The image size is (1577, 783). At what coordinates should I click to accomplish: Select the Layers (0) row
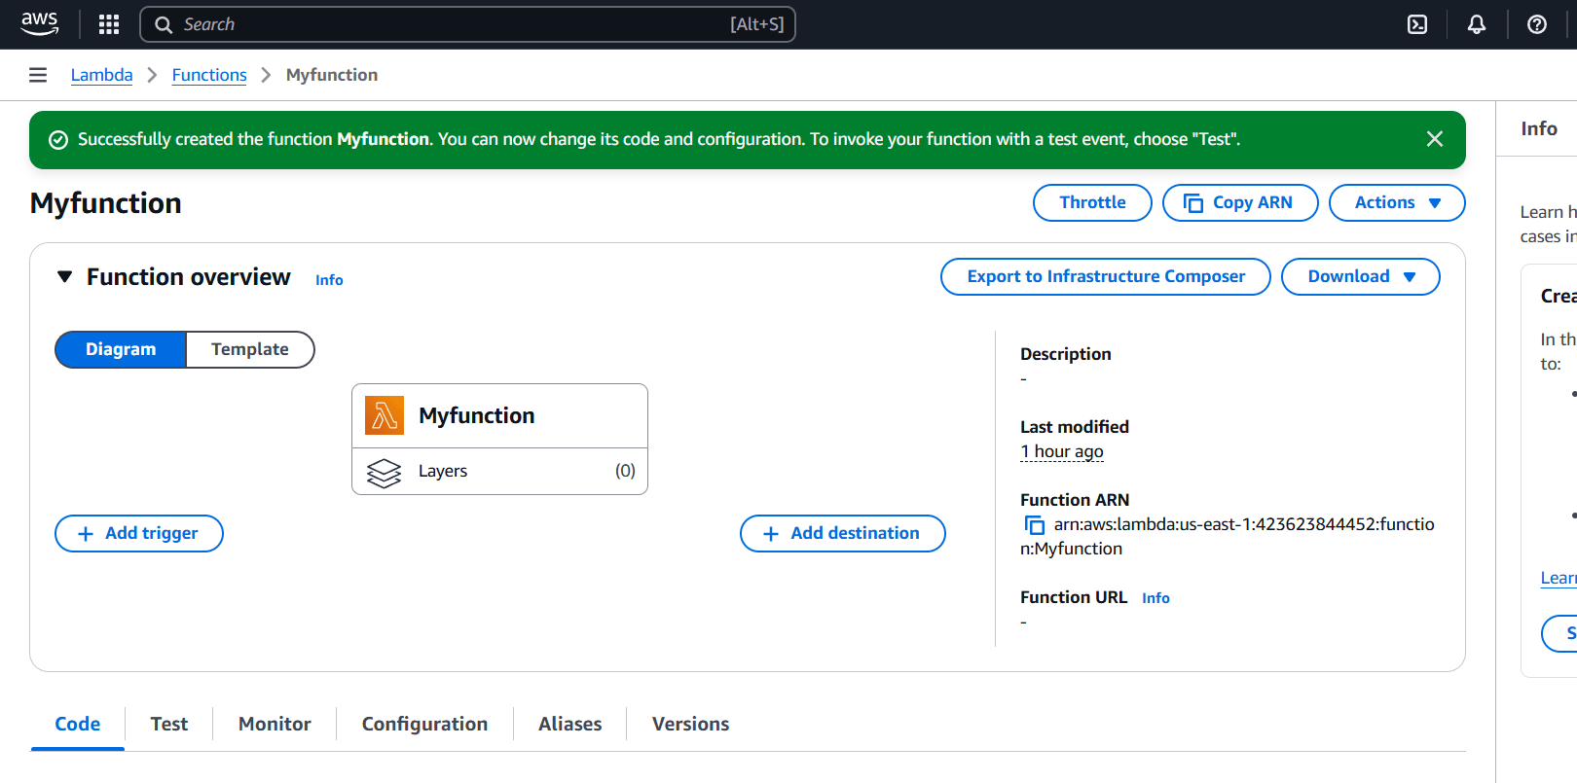coord(499,472)
